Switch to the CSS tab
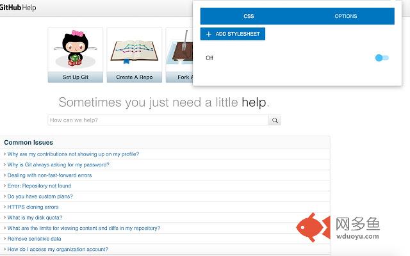This screenshot has height=256, width=410. point(249,16)
